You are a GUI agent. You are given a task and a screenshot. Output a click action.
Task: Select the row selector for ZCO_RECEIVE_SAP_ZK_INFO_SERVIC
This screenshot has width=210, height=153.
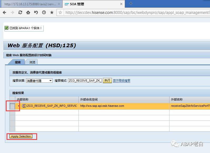(x=12, y=106)
